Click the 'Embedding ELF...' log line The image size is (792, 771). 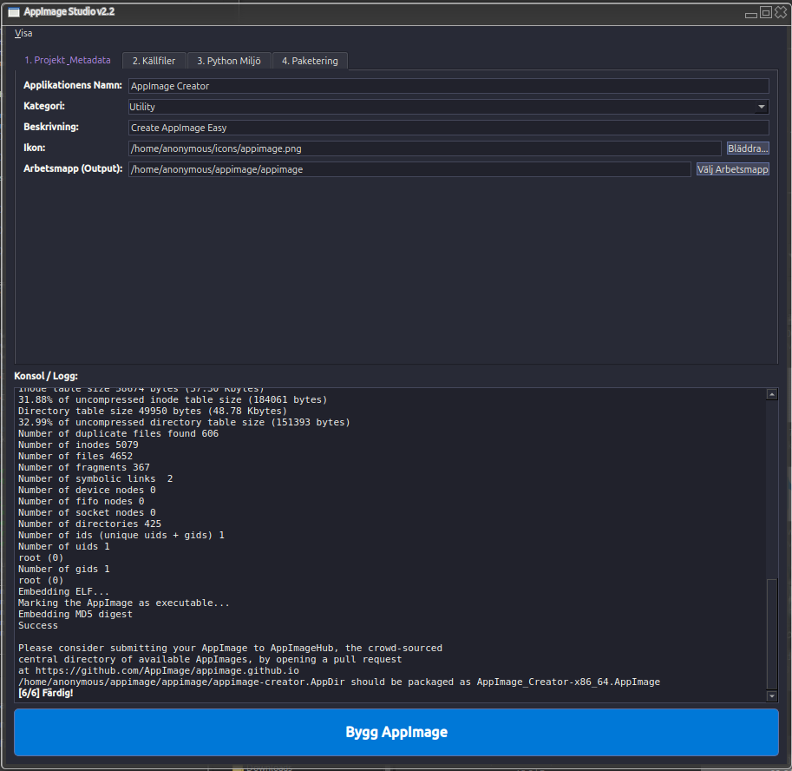pyautogui.click(x=63, y=591)
